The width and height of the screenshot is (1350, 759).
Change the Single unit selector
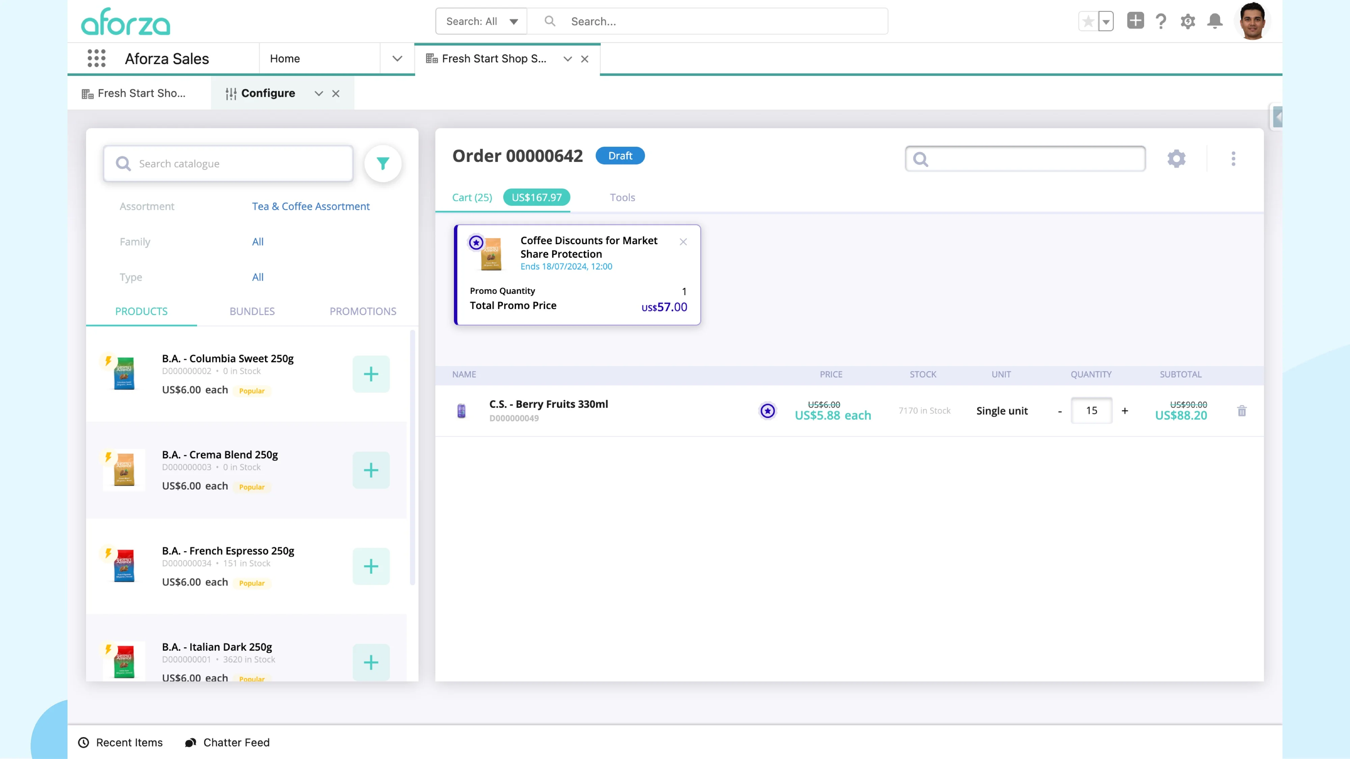pyautogui.click(x=1002, y=411)
